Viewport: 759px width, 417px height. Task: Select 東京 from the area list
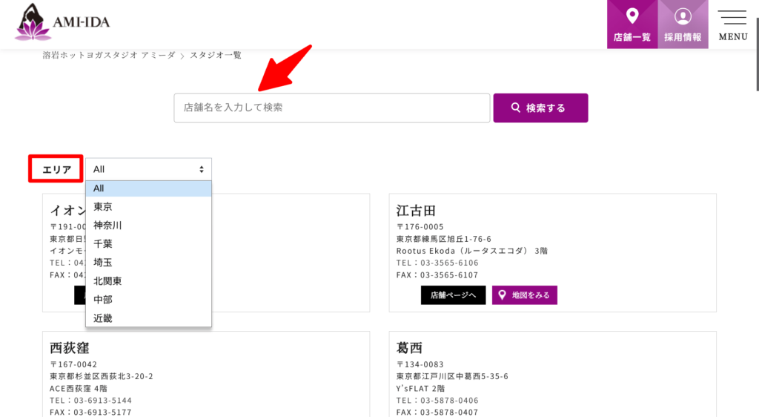pyautogui.click(x=148, y=207)
